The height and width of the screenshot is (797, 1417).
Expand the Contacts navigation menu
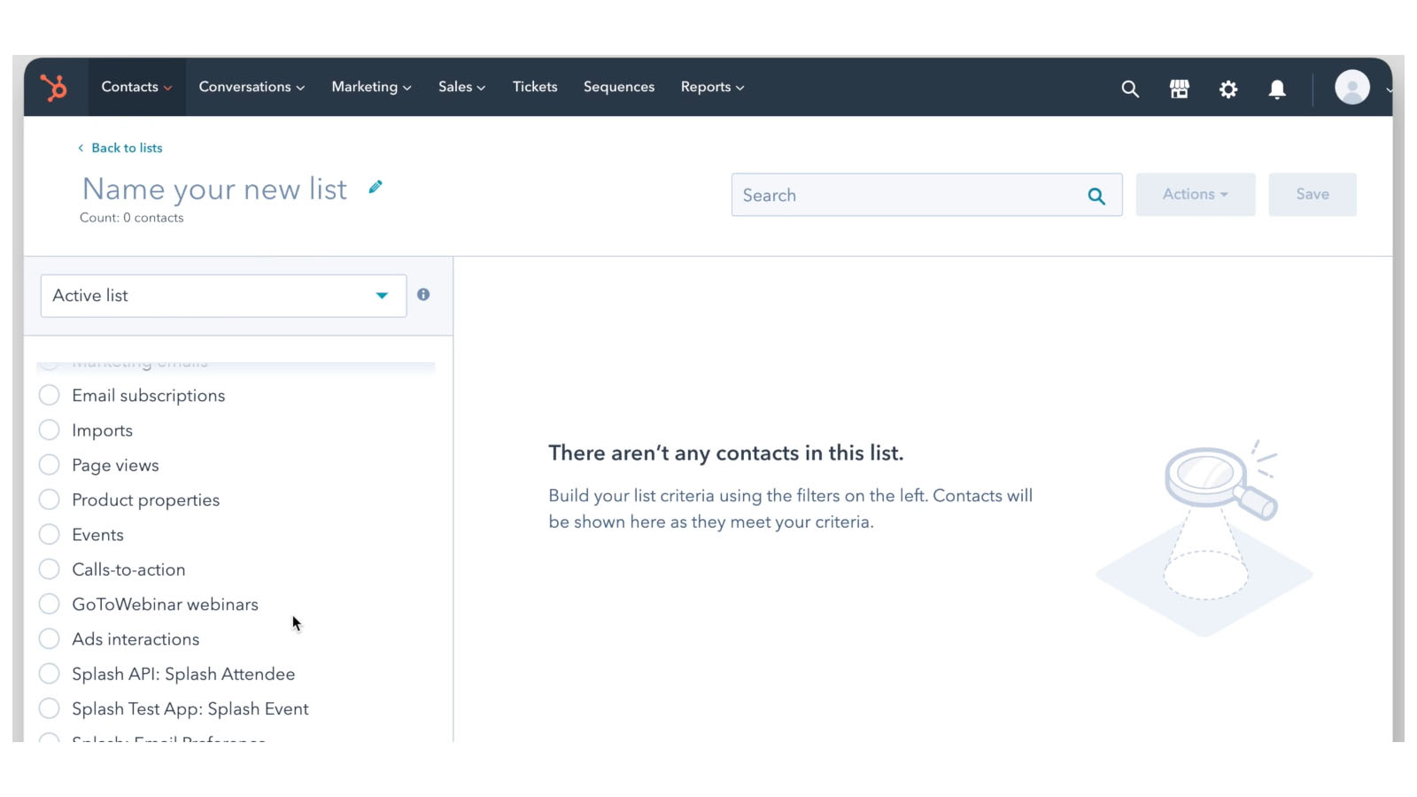click(136, 87)
